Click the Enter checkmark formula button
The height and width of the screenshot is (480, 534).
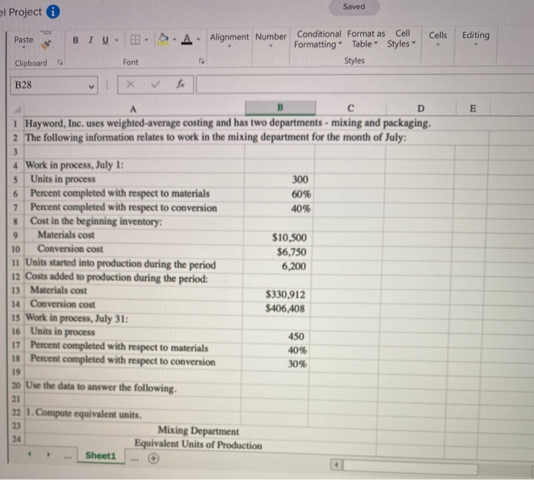pyautogui.click(x=156, y=84)
